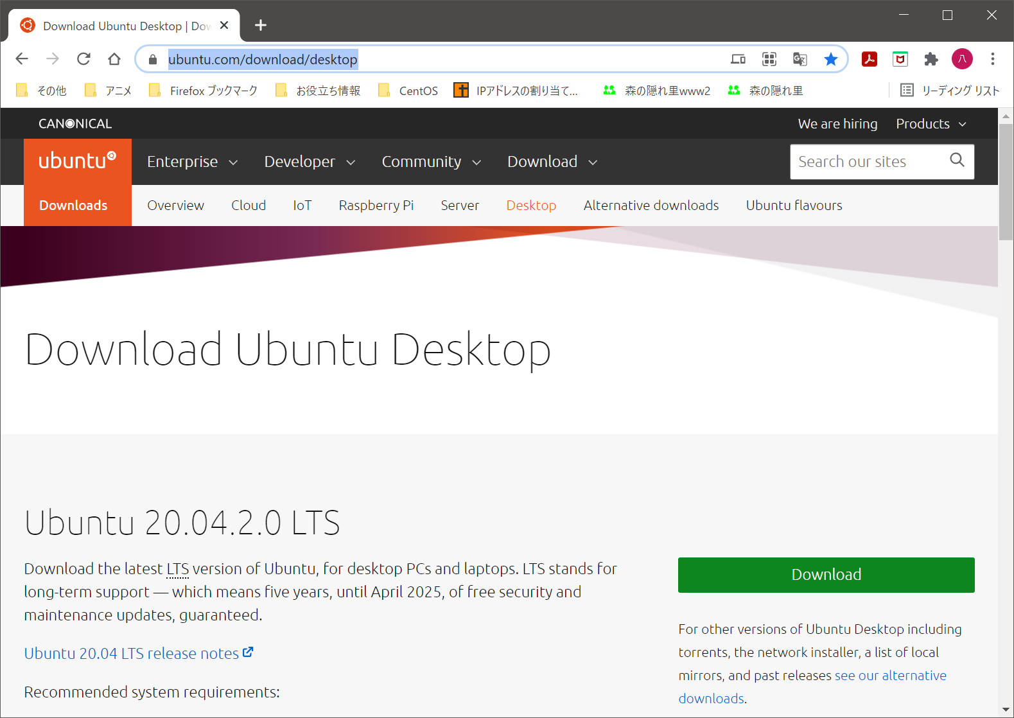Expand the Enterprise menu

tap(193, 162)
